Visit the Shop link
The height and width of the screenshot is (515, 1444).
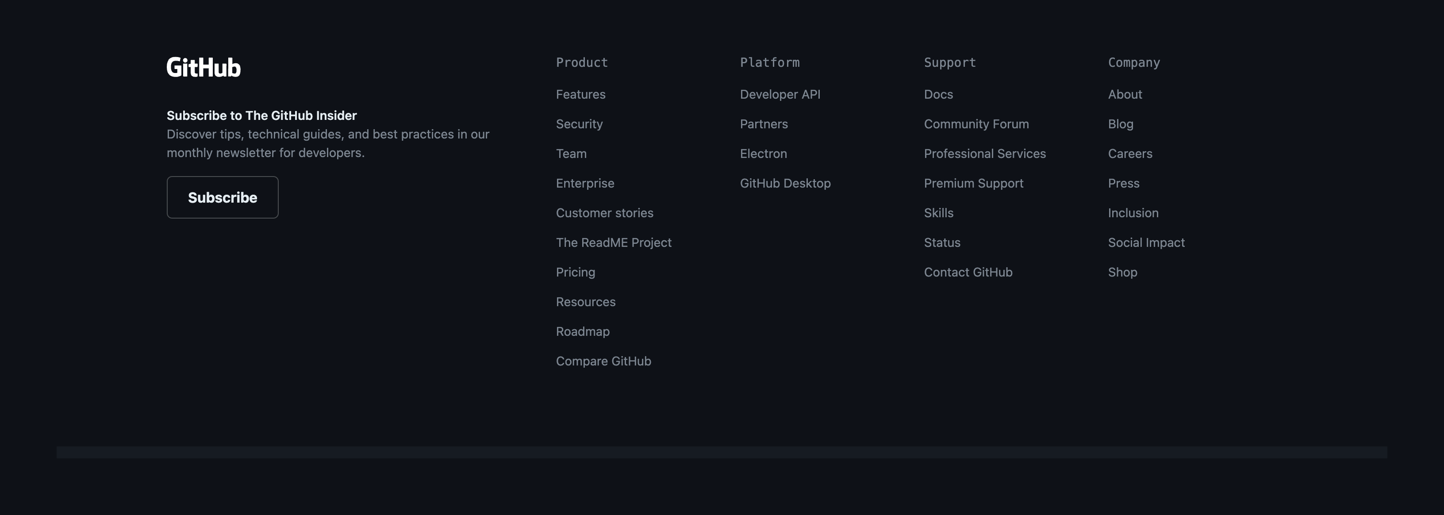(x=1122, y=273)
